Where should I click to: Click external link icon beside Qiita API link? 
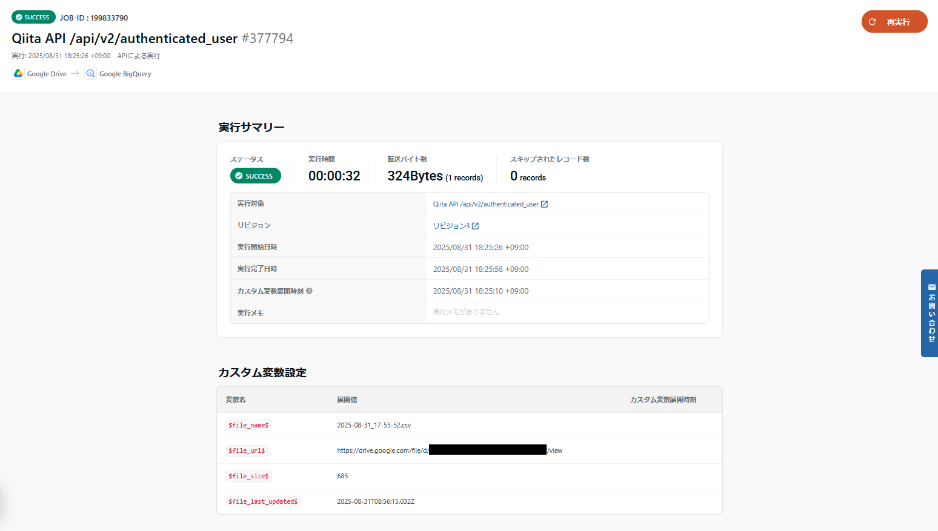[544, 204]
